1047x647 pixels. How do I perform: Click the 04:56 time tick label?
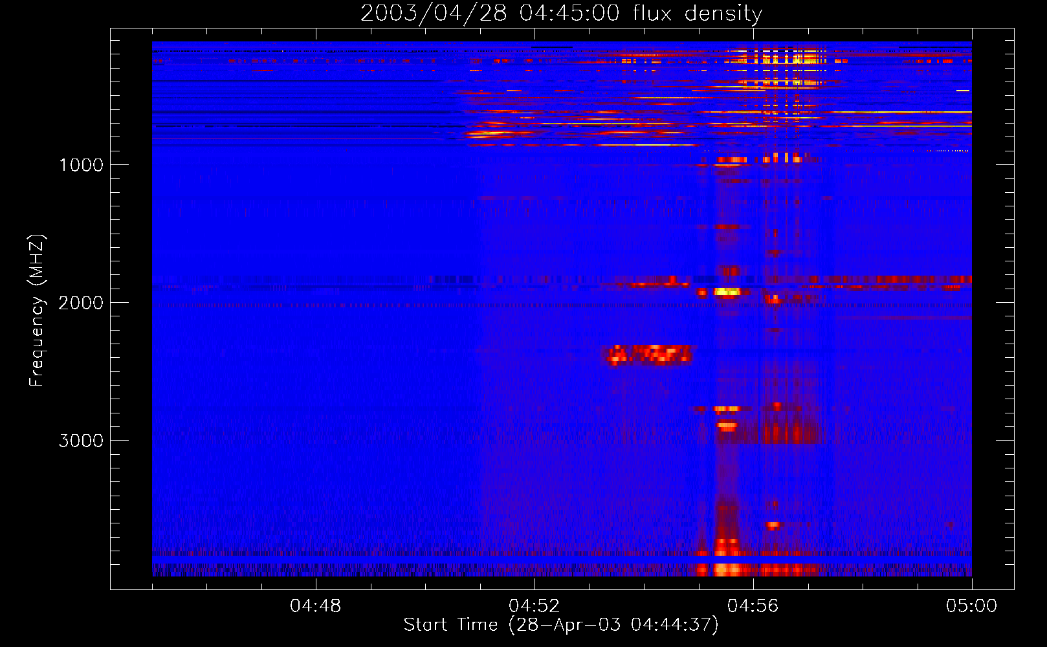[x=753, y=606]
